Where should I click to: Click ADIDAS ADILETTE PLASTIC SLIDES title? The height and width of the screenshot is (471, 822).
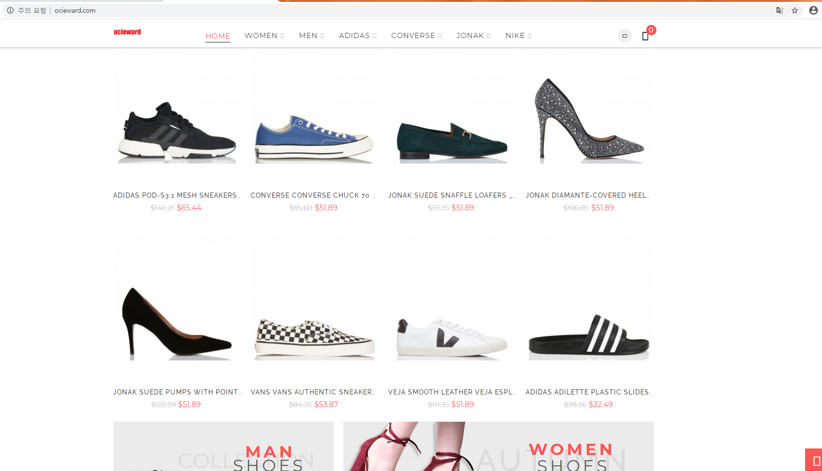pyautogui.click(x=589, y=392)
